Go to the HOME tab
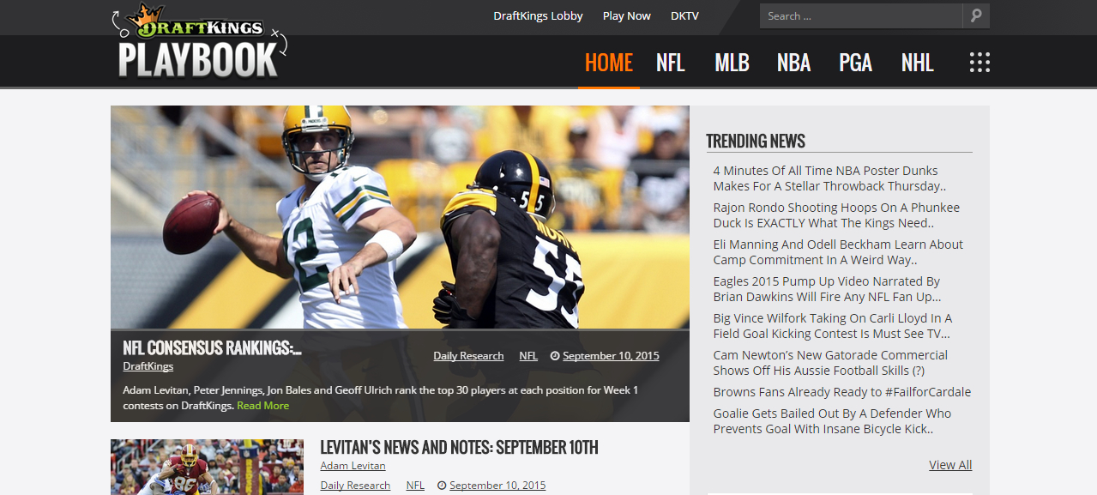The width and height of the screenshot is (1097, 495). pyautogui.click(x=609, y=63)
